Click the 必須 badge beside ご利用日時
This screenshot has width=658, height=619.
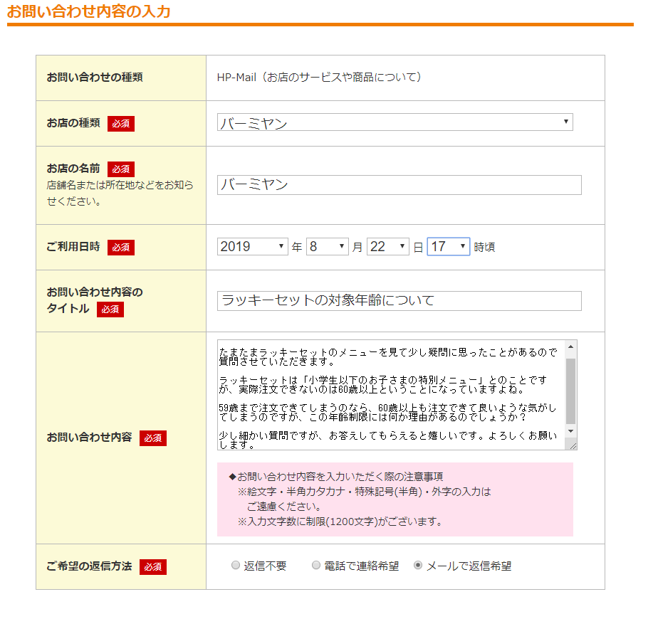[121, 248]
